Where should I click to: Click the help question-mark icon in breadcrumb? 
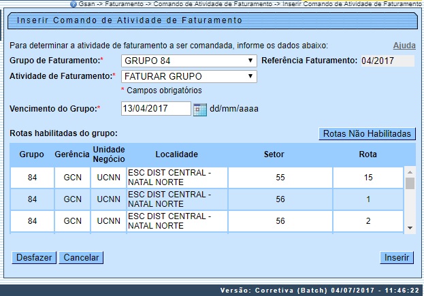pyautogui.click(x=74, y=4)
